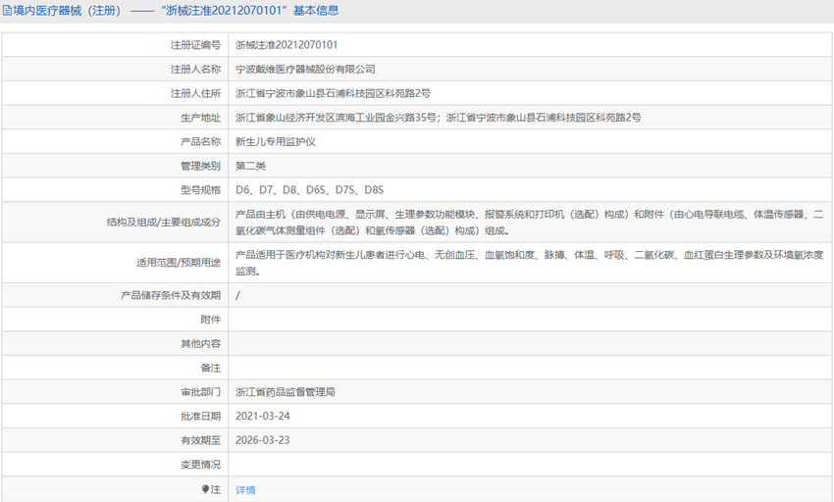Click the 适用范围/预期用途 description text
The height and width of the screenshot is (502, 834).
530,263
